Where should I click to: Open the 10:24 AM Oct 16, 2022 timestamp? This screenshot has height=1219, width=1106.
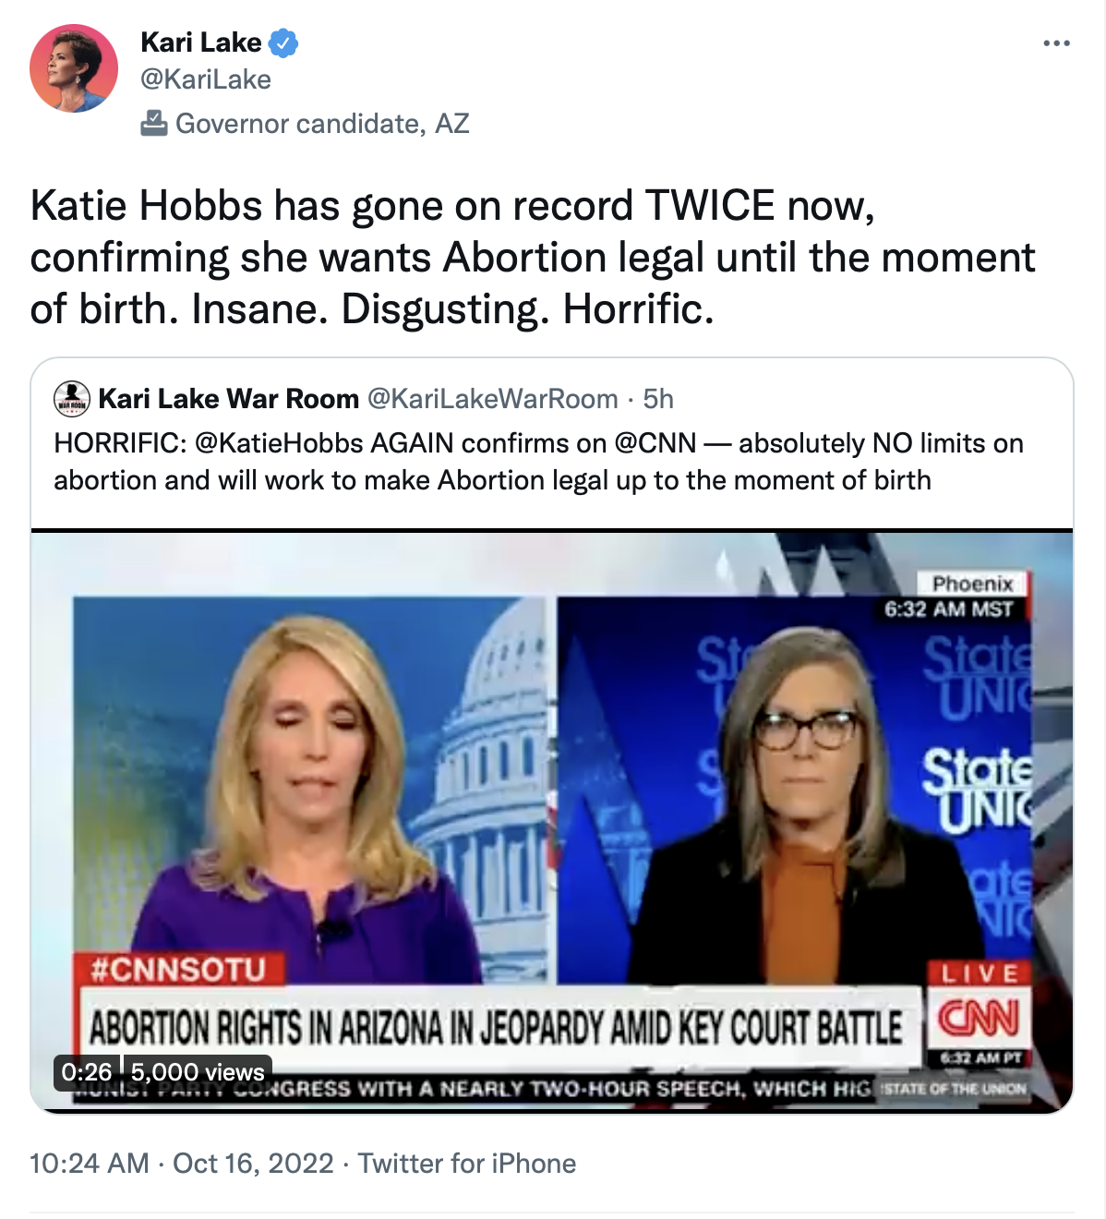pos(182,1164)
